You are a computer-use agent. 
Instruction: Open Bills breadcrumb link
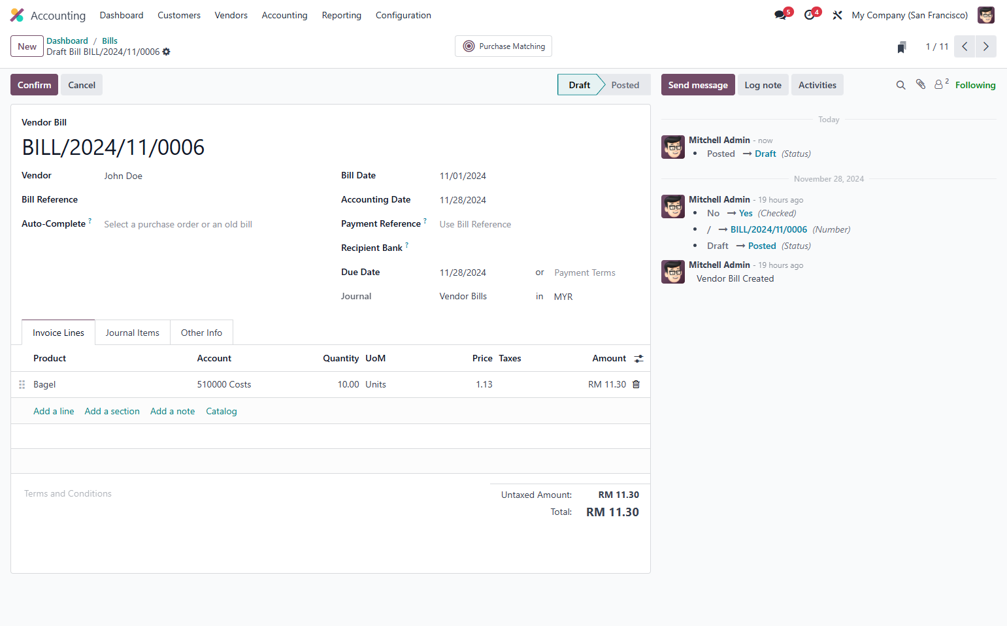point(110,41)
